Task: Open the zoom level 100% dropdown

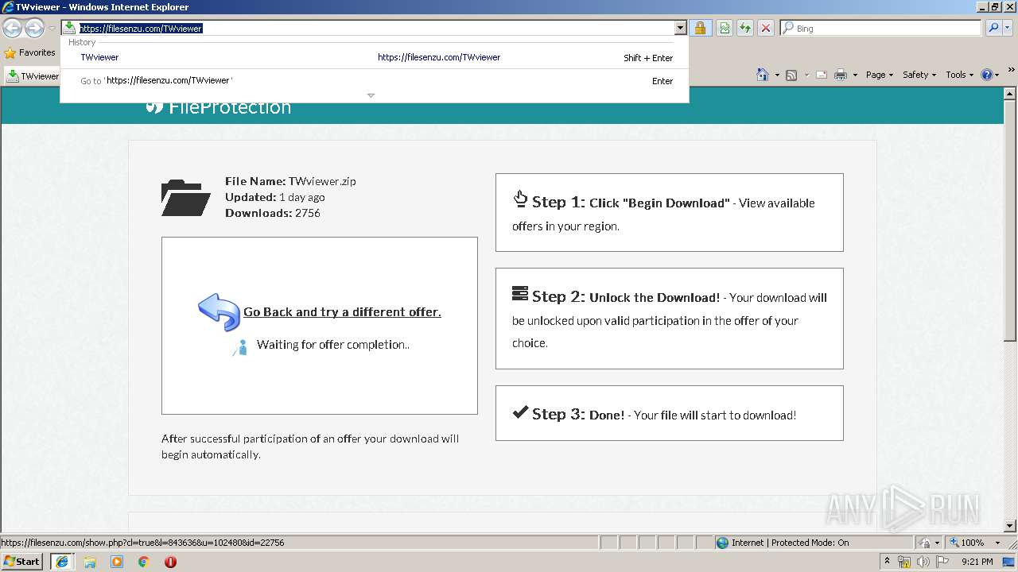Action: coord(997,543)
